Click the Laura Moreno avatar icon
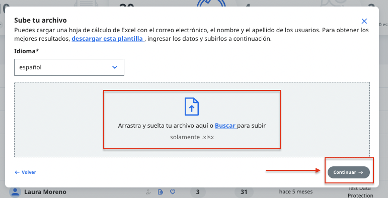The width and height of the screenshot is (388, 198). [x=15, y=192]
